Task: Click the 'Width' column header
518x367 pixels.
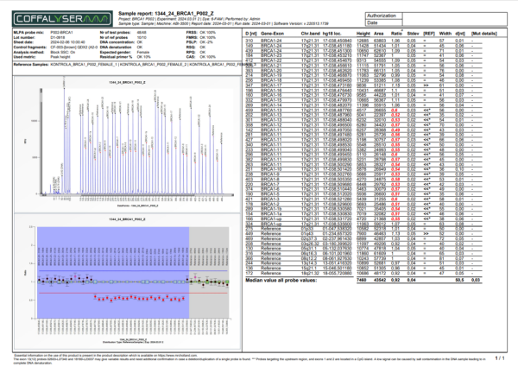Action: [x=445, y=34]
